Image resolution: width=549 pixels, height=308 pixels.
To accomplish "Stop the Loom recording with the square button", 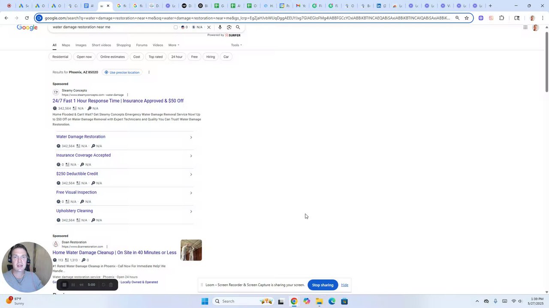I will coord(64,285).
